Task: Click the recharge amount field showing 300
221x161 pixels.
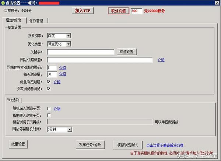Action: (x=136, y=11)
